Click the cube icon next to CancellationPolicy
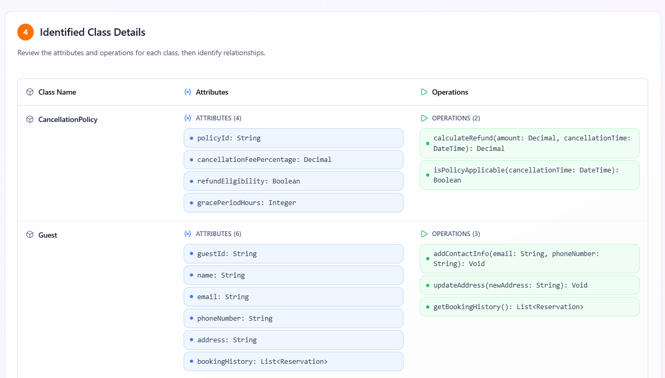The width and height of the screenshot is (665, 378). point(30,119)
